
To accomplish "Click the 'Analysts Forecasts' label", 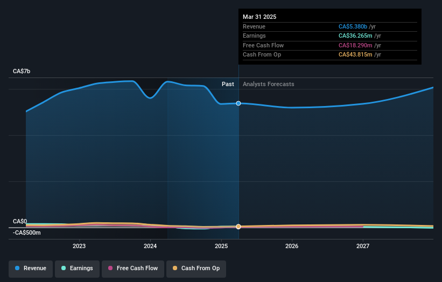I will pos(268,84).
